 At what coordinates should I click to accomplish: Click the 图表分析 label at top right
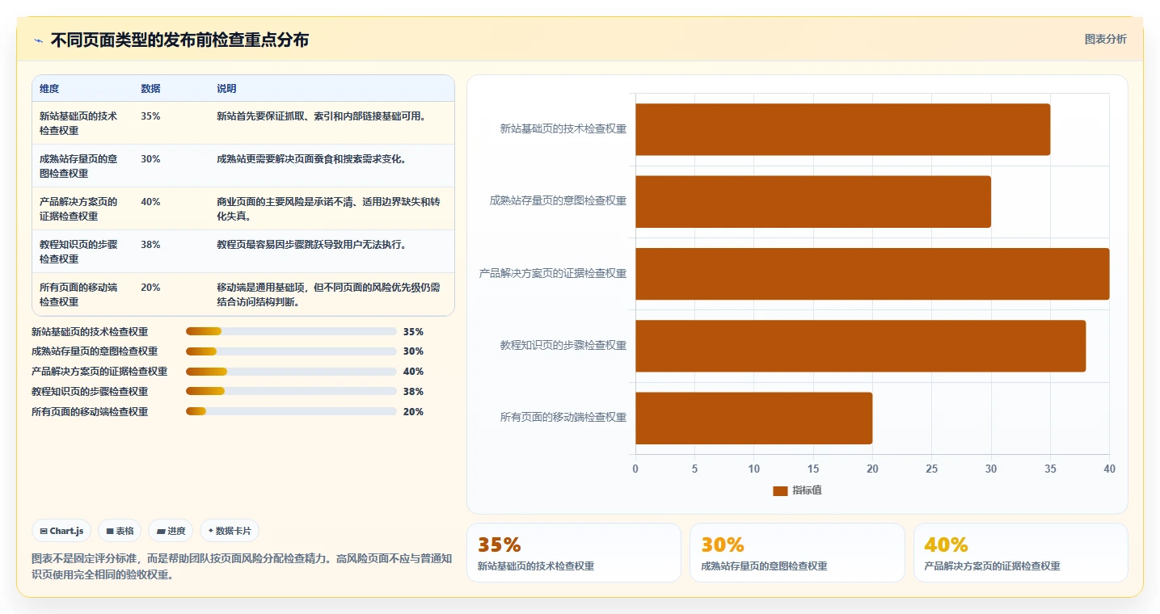[x=1105, y=39]
